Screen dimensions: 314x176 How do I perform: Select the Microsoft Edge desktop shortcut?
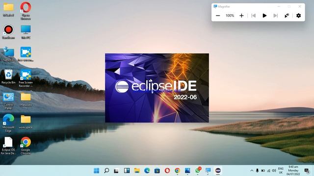tap(8, 123)
